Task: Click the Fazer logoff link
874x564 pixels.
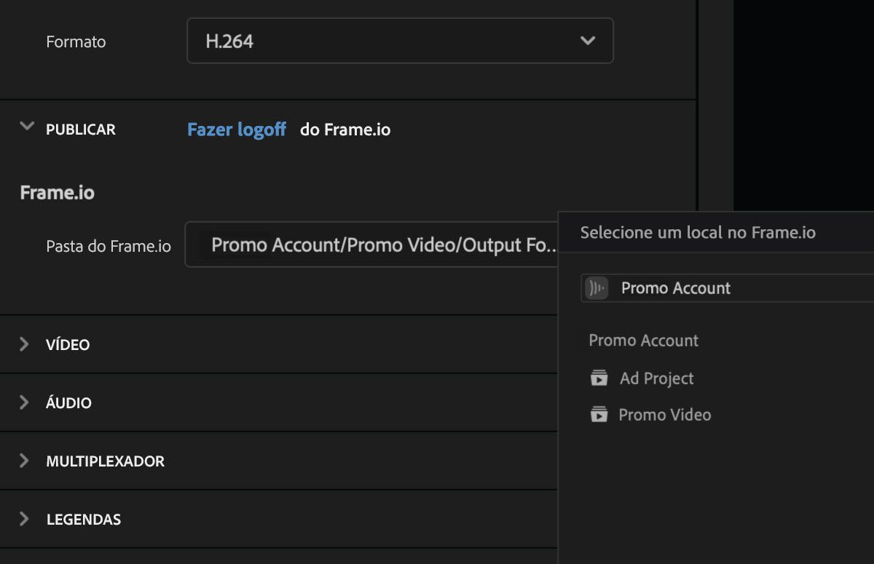Action: pos(237,130)
